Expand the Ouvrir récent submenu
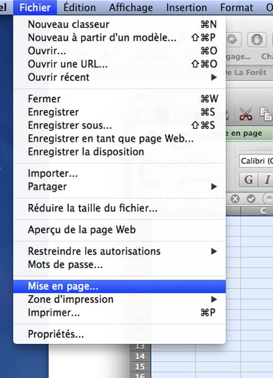Image resolution: width=273 pixels, height=378 pixels. pyautogui.click(x=120, y=77)
